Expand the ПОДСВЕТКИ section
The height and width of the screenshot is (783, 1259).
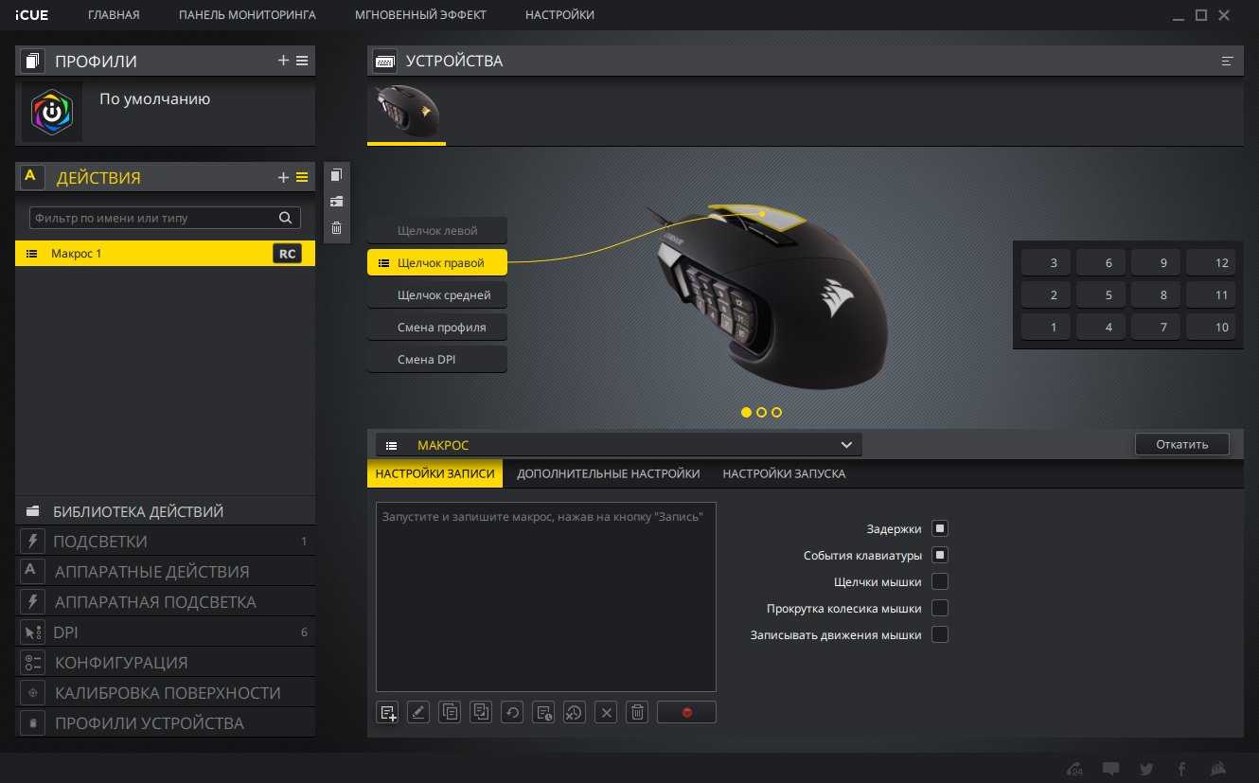click(x=165, y=542)
